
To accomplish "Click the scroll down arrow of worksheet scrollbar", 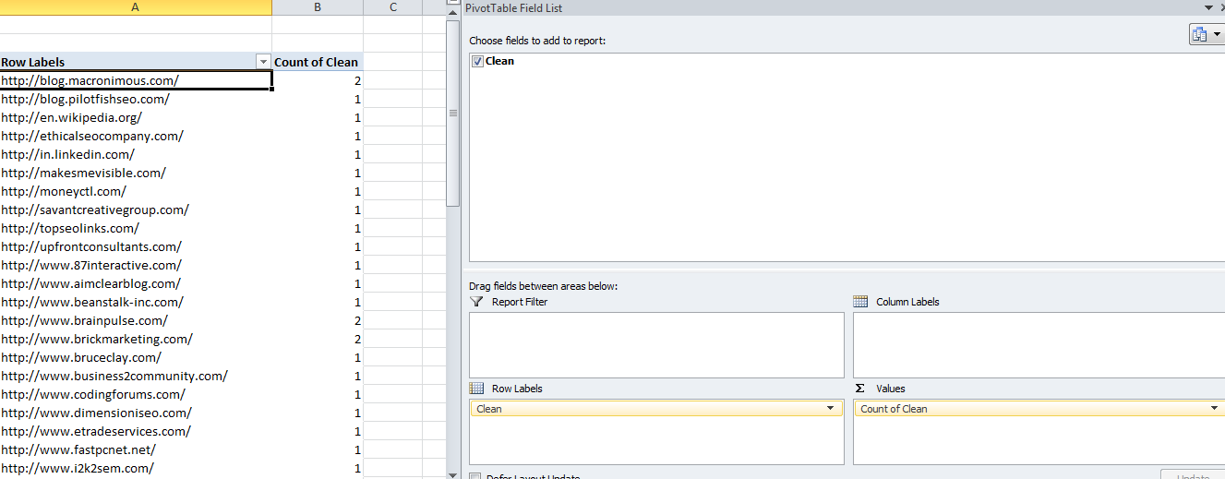I will tap(452, 474).
